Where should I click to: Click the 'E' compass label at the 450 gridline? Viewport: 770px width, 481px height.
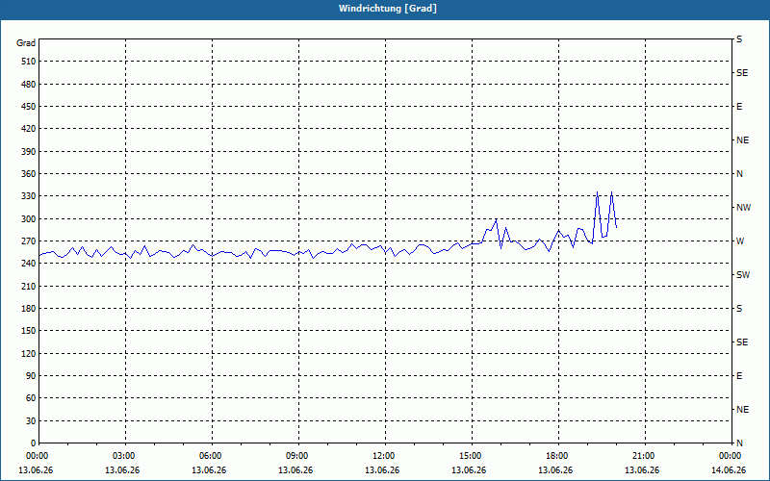[x=739, y=107]
